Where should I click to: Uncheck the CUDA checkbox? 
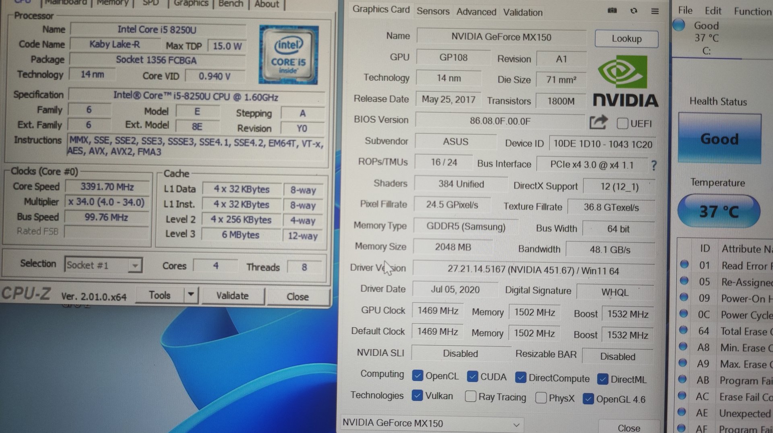click(x=473, y=376)
